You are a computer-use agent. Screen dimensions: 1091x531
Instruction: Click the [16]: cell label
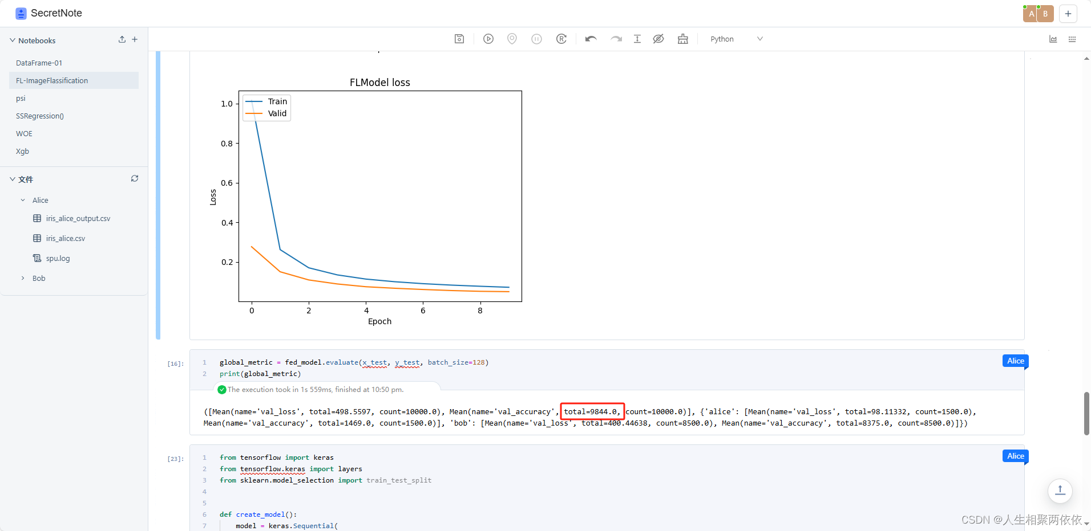pyautogui.click(x=176, y=363)
